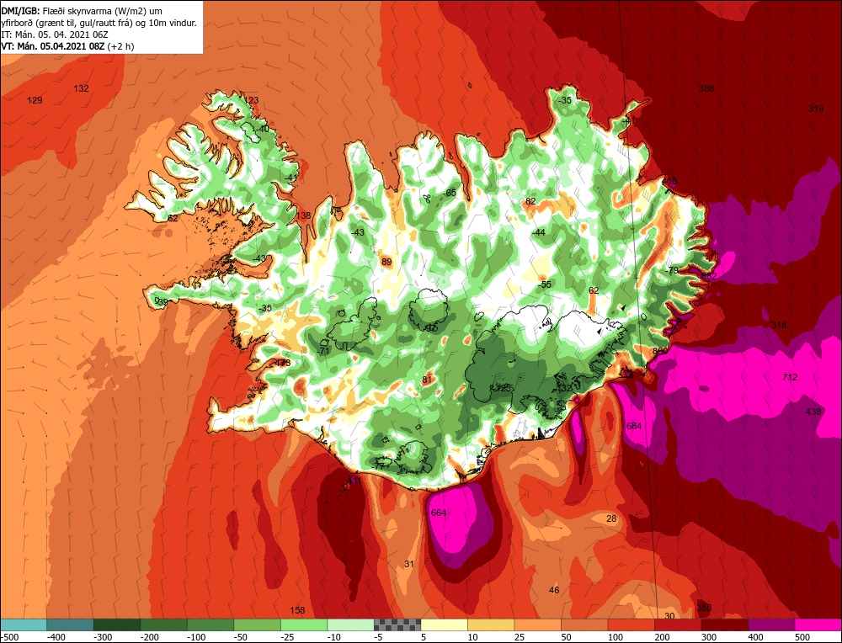Click the flux value 319 over the sea
The height and width of the screenshot is (643, 842).
click(x=816, y=109)
